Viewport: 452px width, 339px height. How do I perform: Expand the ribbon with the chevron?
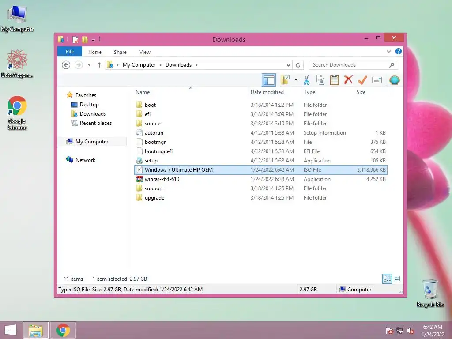tap(388, 51)
